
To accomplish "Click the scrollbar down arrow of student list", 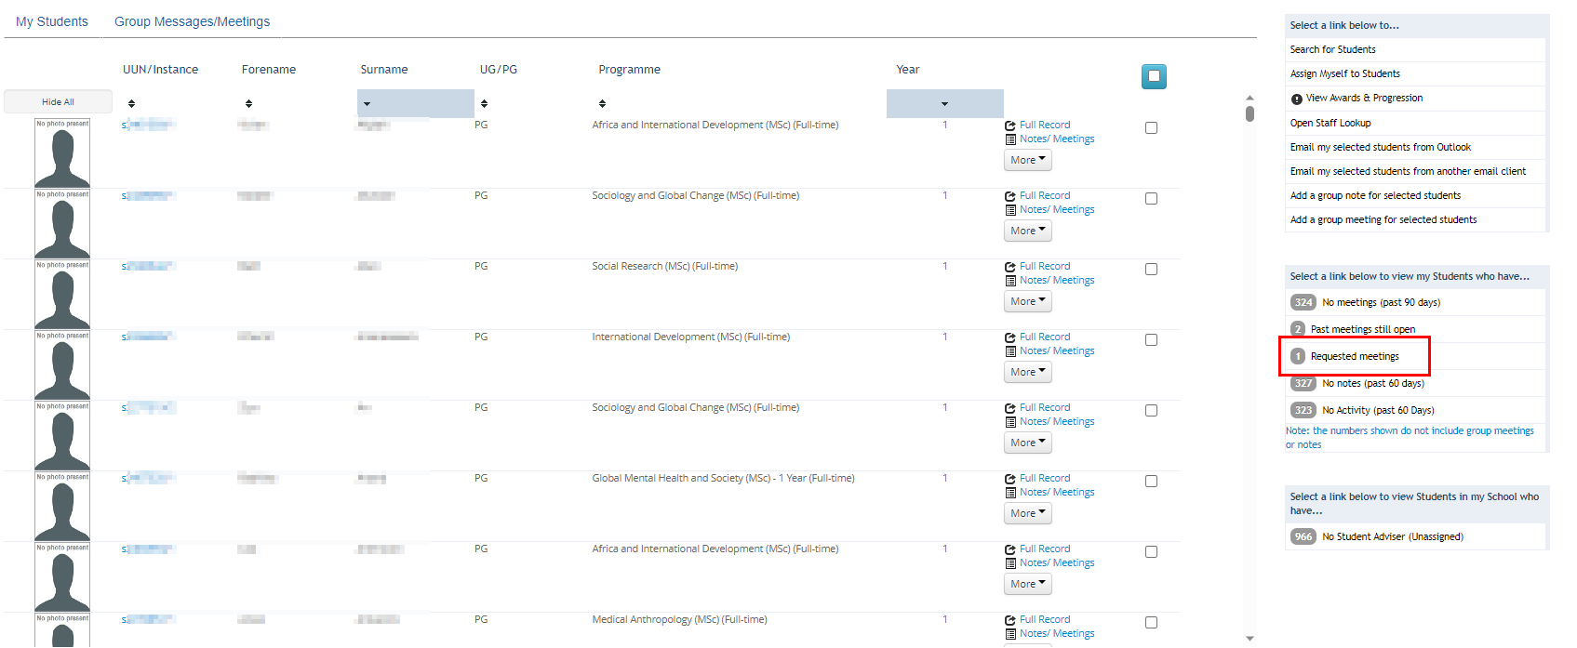I will tap(1250, 639).
